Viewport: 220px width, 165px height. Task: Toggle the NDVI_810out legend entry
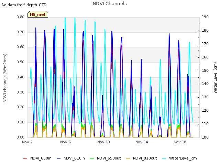pos(141,158)
